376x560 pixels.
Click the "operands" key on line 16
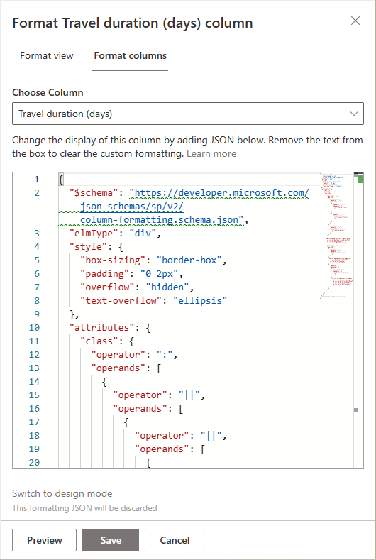pos(140,409)
